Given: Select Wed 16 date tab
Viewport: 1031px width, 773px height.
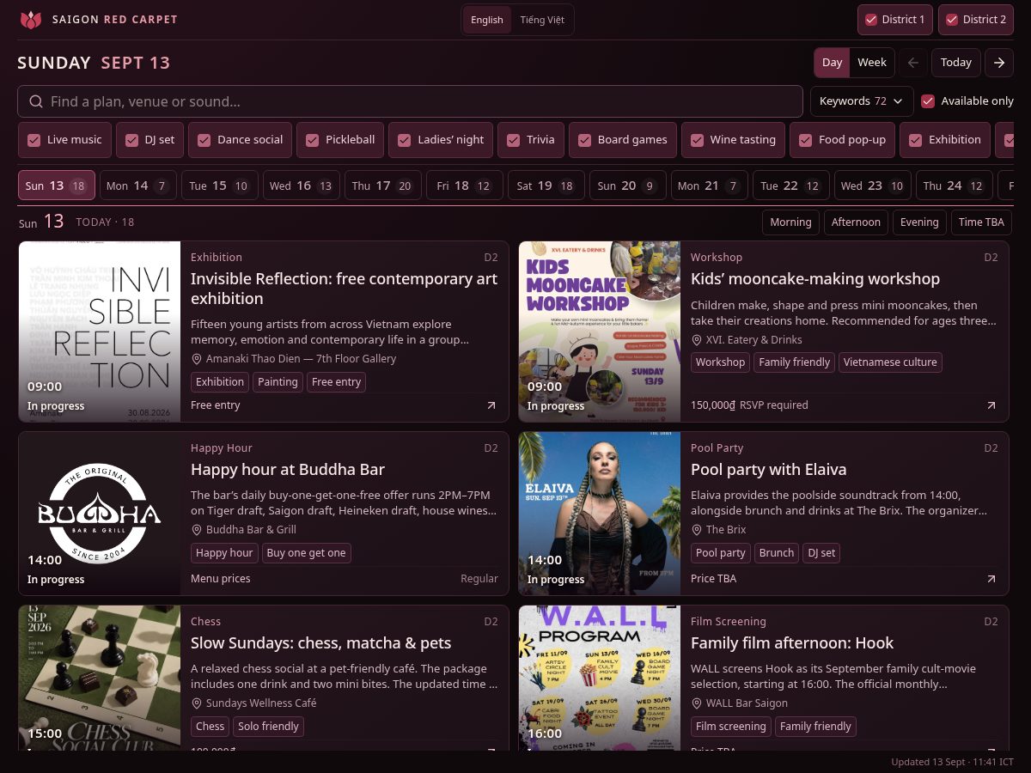Looking at the screenshot, I should [x=302, y=186].
